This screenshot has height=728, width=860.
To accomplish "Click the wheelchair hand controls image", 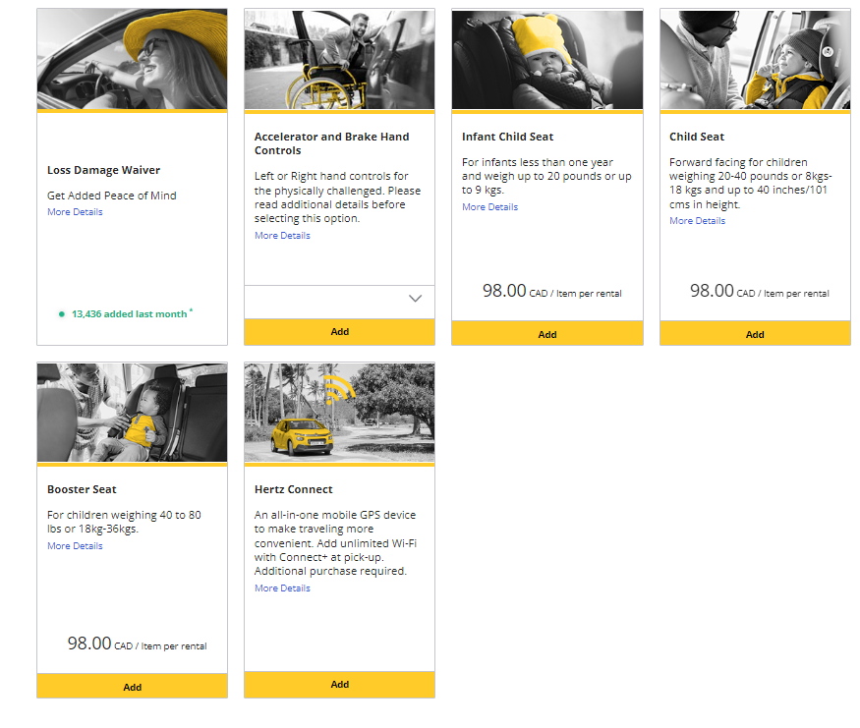I will coord(339,60).
